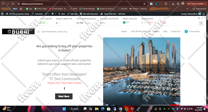The image size is (208, 112).
Task: Click the white S extension icon
Action: click(151, 4)
